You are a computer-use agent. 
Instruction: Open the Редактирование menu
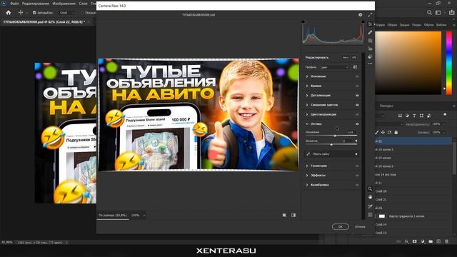[x=36, y=4]
